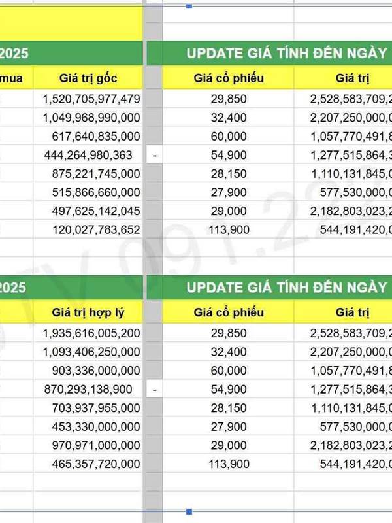Viewport: 392px width, 523px height.
Task: Select the yellow 'mua' header cell
Action: (x=15, y=79)
